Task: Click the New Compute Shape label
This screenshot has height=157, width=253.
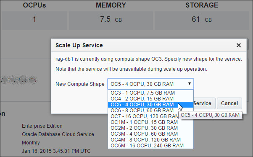Action: 80,84
